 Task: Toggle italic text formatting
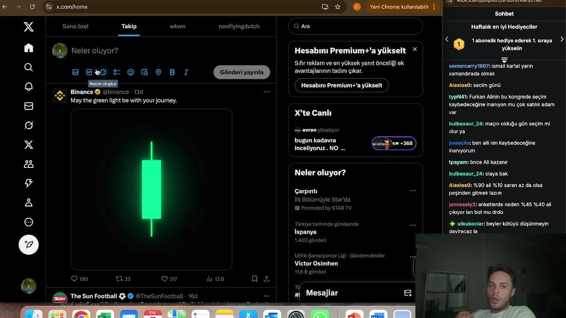point(186,72)
